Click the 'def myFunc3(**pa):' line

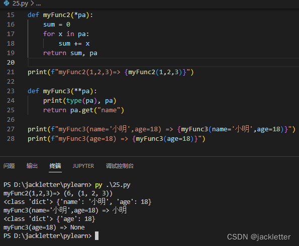(62, 91)
